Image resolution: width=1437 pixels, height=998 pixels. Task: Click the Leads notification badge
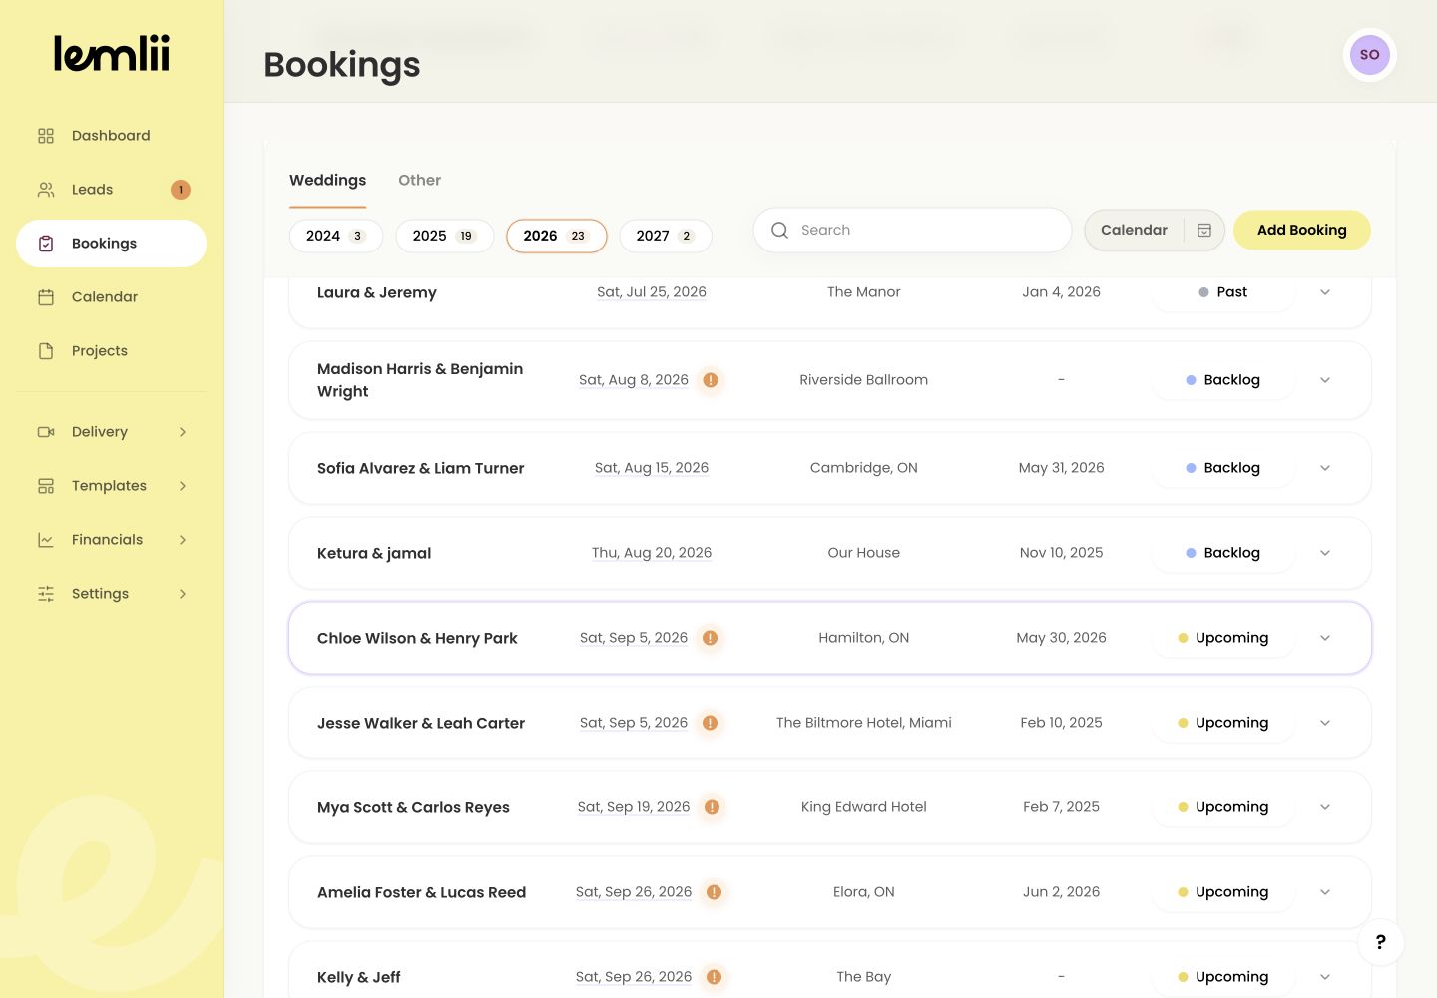181,190
